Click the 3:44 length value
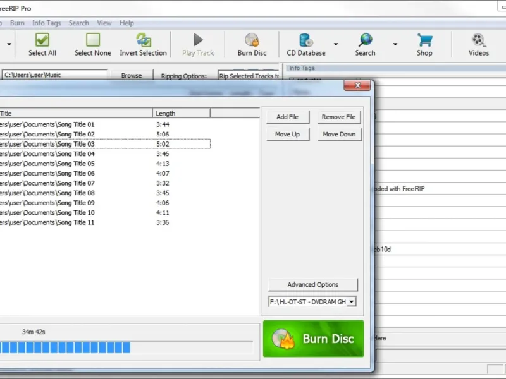Screen dimensions: 506x379 (x=163, y=124)
